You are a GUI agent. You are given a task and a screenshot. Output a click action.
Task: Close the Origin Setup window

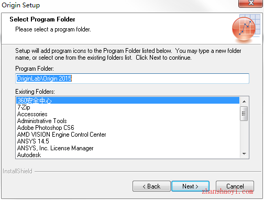251,3
